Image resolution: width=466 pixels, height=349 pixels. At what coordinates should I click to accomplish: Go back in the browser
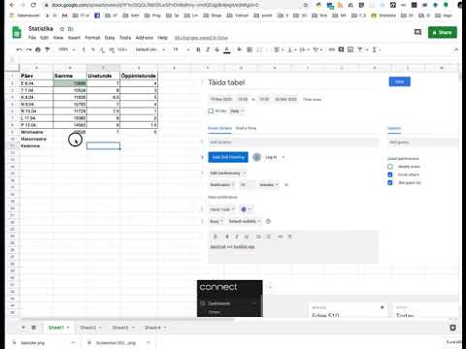(x=12, y=5)
